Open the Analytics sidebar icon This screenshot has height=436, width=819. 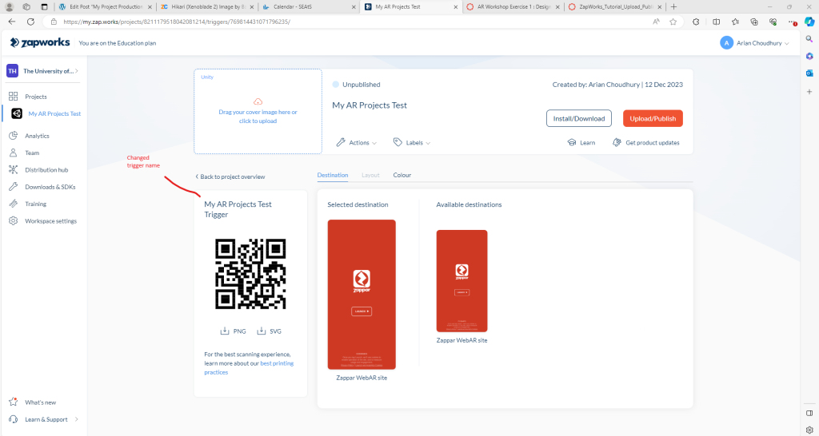(13, 136)
